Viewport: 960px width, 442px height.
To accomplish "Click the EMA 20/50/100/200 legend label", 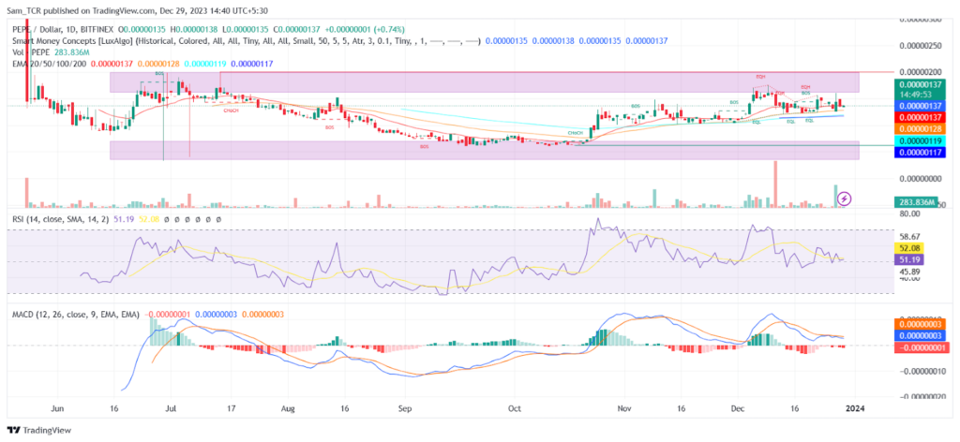I will point(49,64).
